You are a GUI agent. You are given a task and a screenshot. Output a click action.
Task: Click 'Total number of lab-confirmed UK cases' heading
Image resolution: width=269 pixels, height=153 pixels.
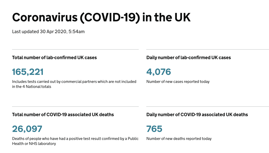pos(54,57)
